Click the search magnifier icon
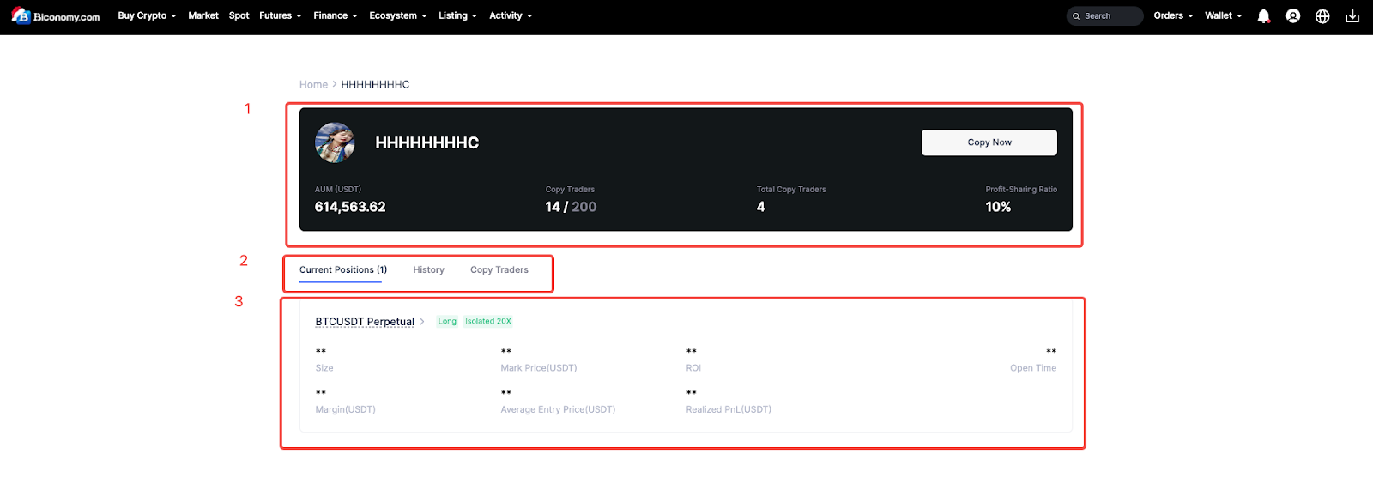Viewport: 1373px width, 490px height. tap(1076, 16)
